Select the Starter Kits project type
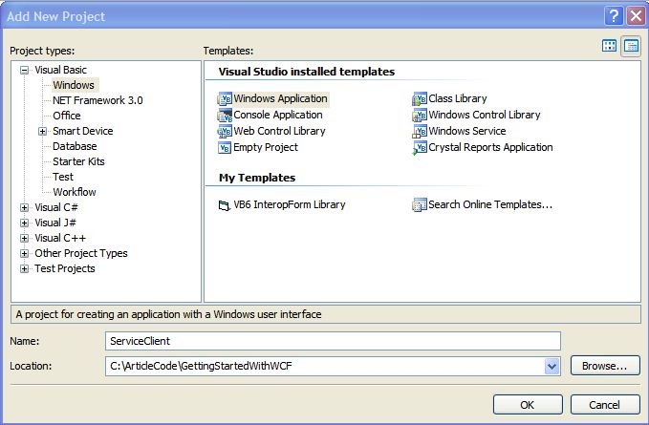This screenshot has height=425, width=649. click(x=78, y=161)
